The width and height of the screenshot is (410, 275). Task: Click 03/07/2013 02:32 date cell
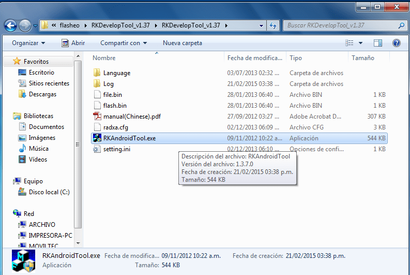point(253,73)
